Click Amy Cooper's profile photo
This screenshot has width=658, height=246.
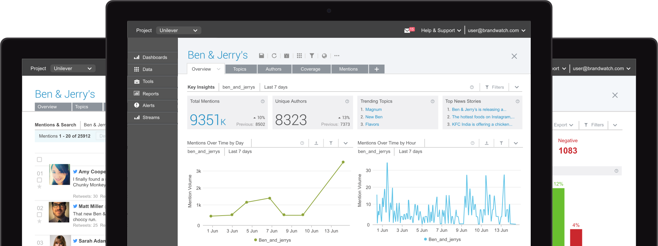(59, 175)
